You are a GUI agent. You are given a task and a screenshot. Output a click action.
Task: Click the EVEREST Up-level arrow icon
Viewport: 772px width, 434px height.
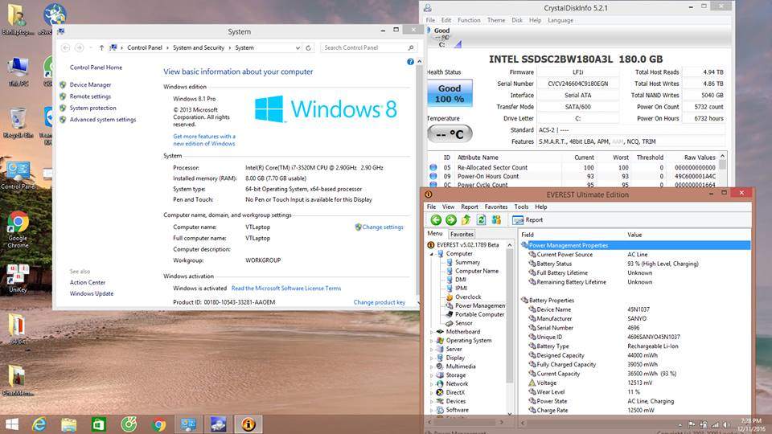[466, 220]
